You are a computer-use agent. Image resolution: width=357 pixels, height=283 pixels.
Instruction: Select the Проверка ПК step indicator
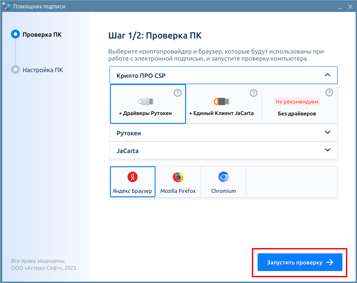tap(15, 34)
